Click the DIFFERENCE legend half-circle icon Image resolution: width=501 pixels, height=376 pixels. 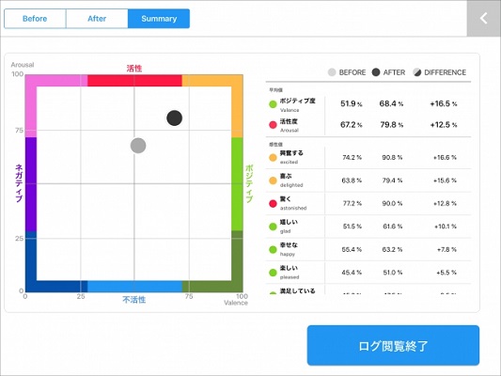click(417, 72)
